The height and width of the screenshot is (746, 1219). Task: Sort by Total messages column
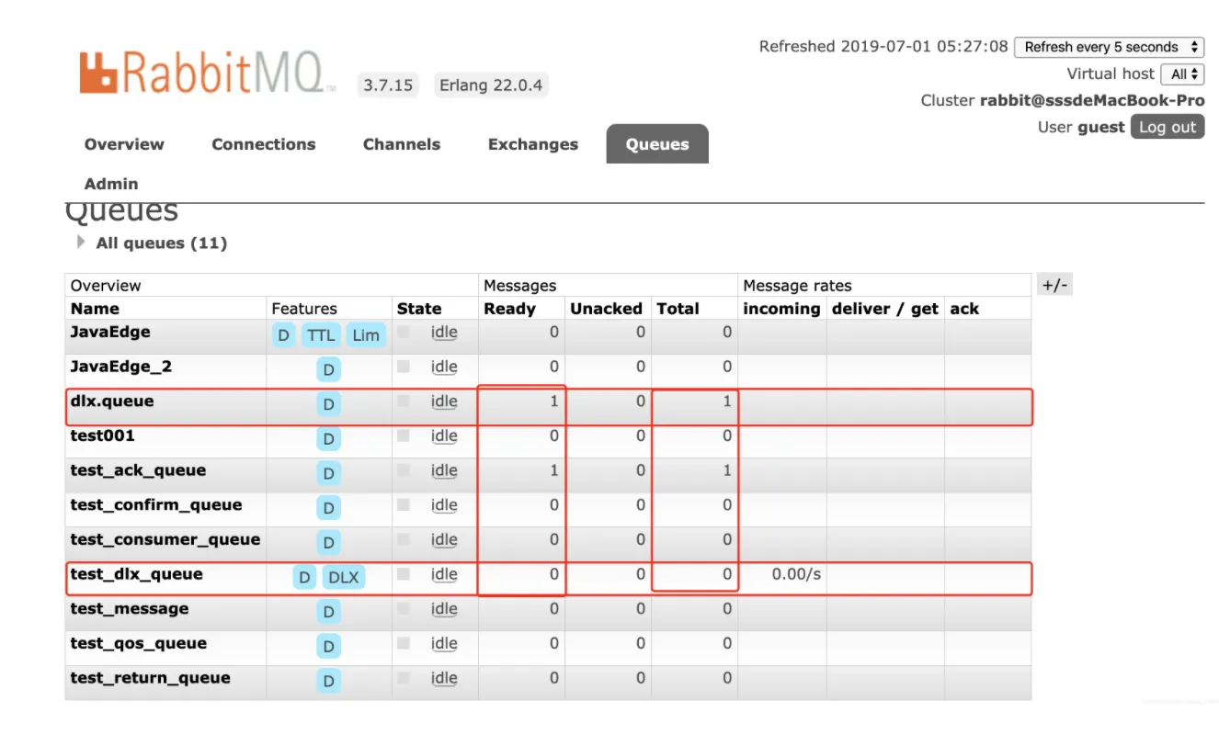(x=678, y=309)
